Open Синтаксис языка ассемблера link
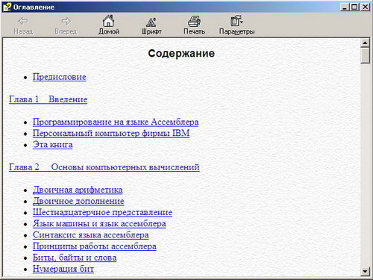The image size is (373, 280). pos(91,235)
